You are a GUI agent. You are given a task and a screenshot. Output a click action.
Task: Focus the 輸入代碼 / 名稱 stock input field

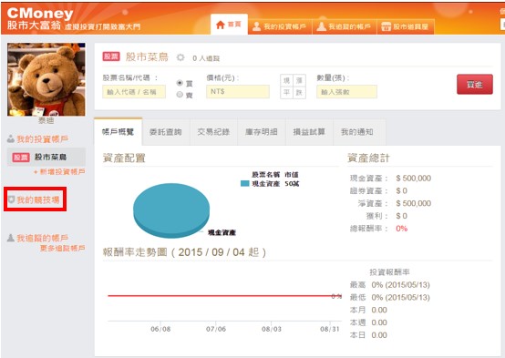tap(134, 92)
